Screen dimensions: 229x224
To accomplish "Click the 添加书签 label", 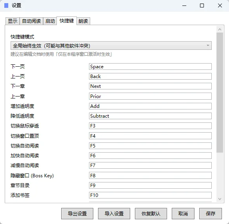I will (20, 195).
